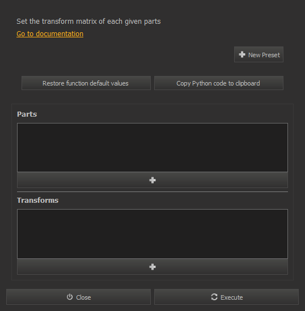Open the Go to documentation link
This screenshot has height=311, width=305.
point(50,34)
